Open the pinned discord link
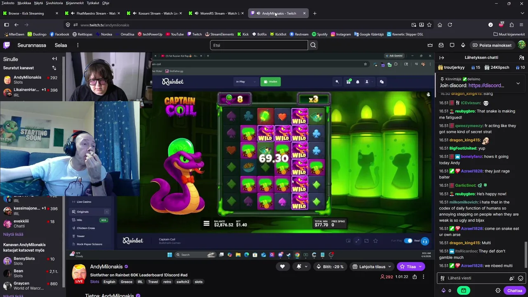Viewport: 528px width, 297px height. pyautogui.click(x=486, y=85)
